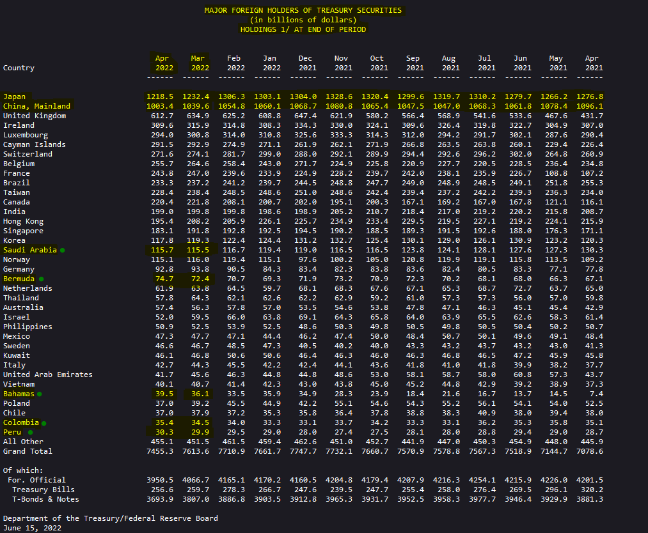Screen dimensions: 648x533
Task: Click the 'Apr 2021' column header
Action: tap(594, 63)
